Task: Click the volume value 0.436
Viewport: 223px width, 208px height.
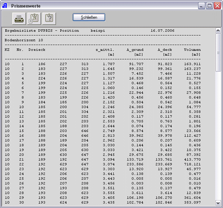Action: point(195,145)
